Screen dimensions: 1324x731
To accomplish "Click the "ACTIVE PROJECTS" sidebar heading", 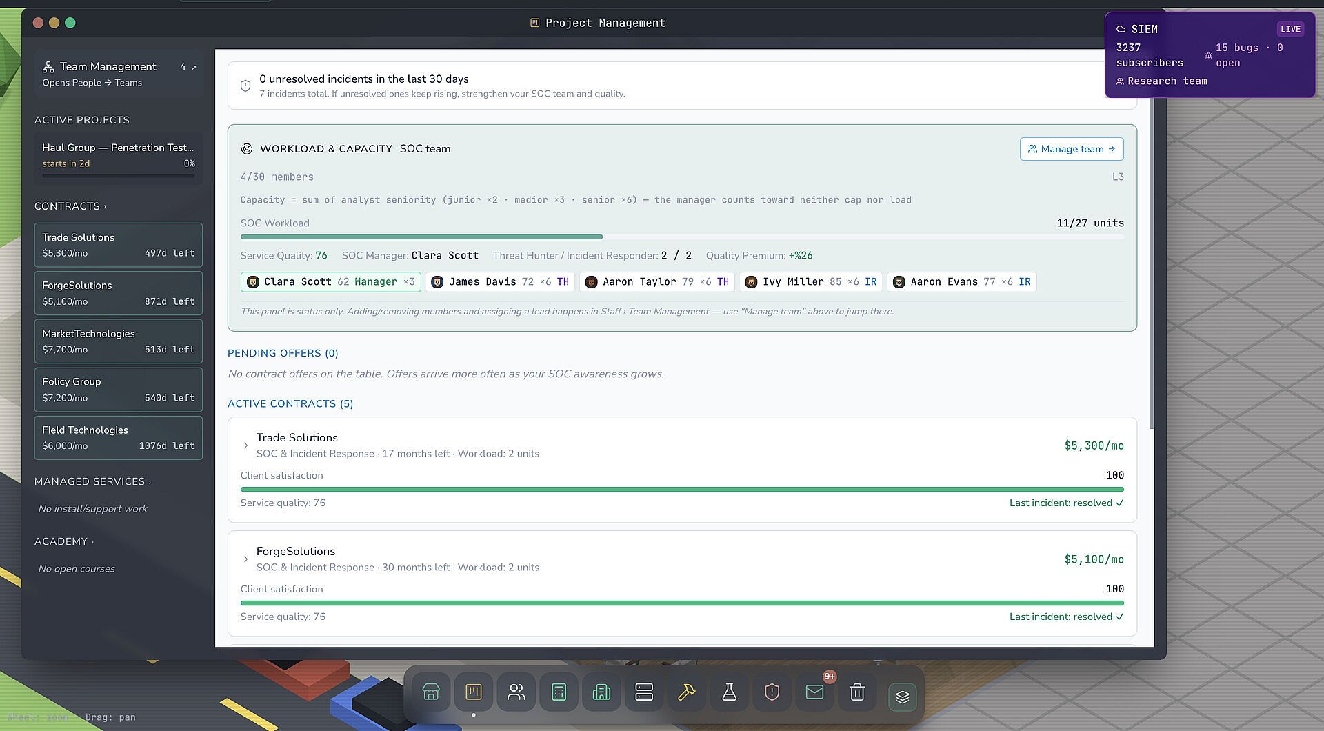I will click(x=82, y=120).
